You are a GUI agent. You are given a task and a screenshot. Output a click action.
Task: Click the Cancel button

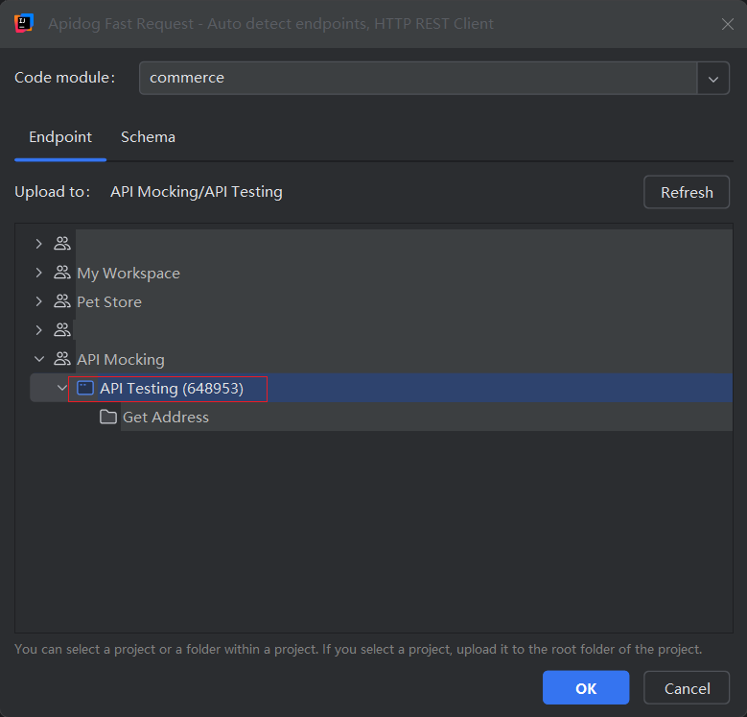687,688
